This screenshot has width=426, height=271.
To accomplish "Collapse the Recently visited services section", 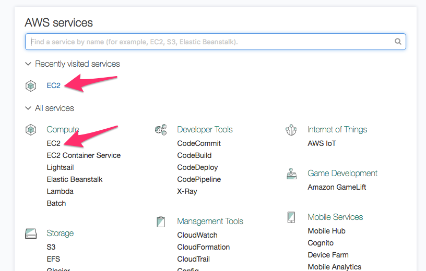I will tap(28, 64).
